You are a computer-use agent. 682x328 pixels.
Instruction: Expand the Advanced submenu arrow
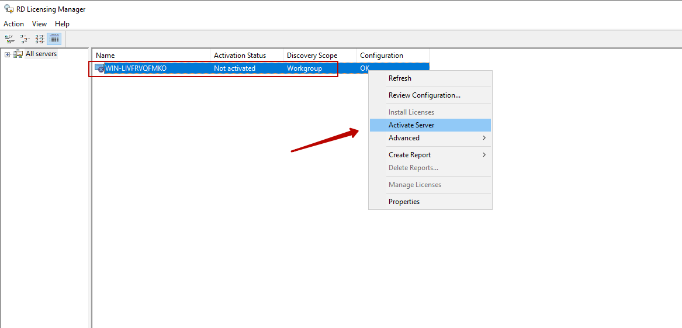tap(484, 138)
